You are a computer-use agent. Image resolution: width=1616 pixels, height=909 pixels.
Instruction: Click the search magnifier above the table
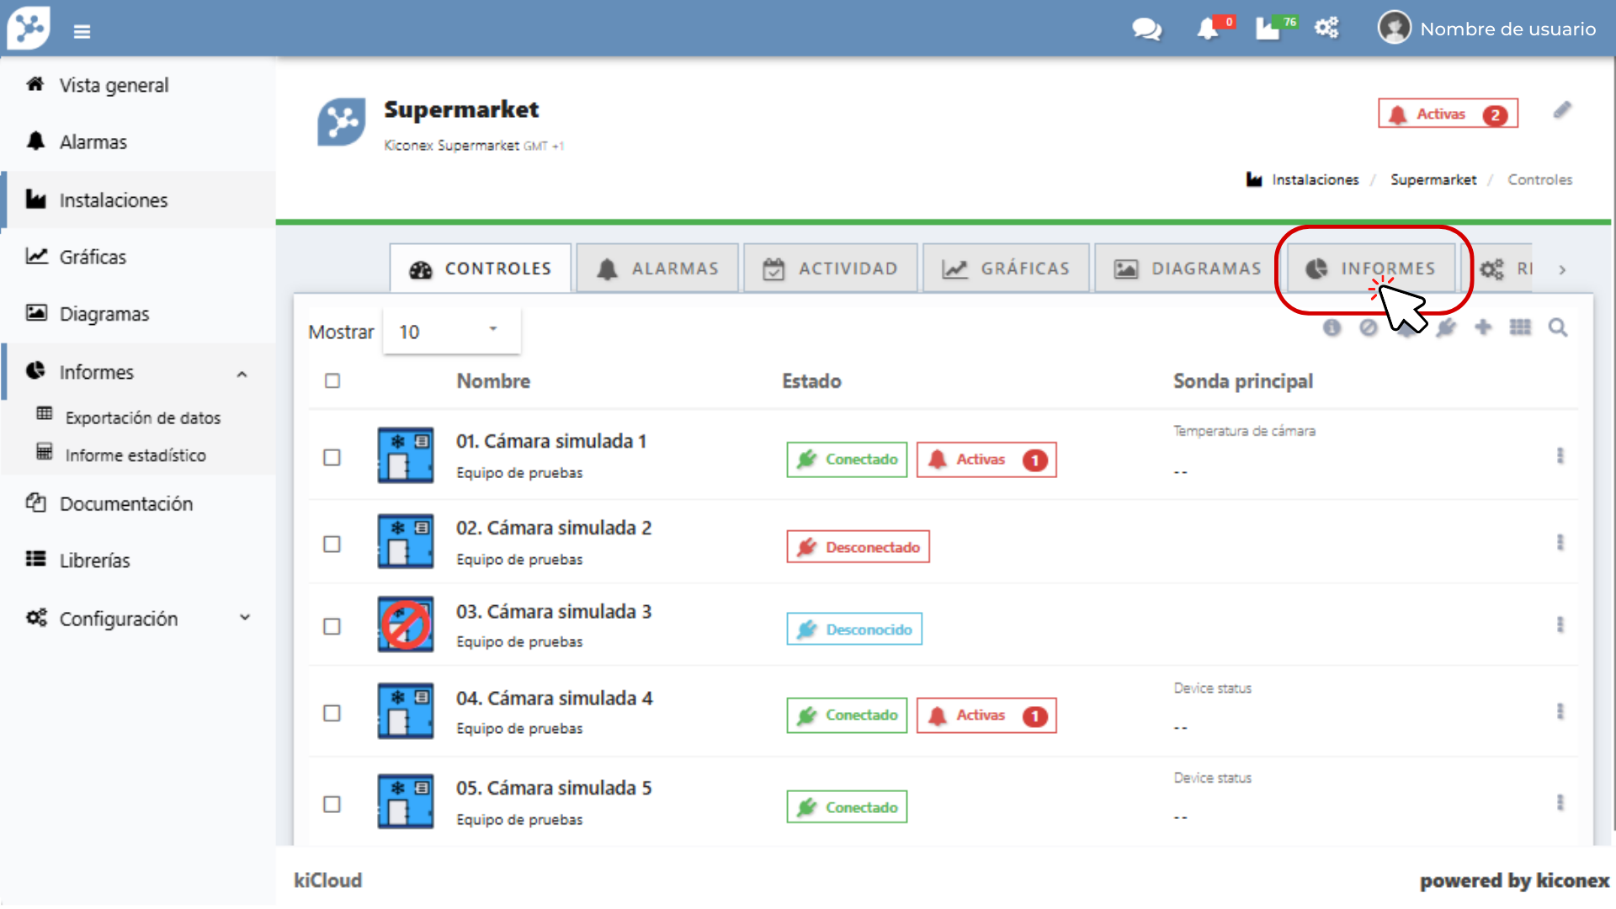point(1558,327)
